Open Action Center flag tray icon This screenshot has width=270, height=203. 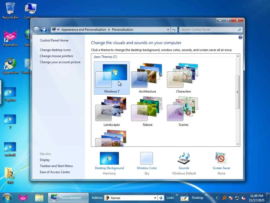coord(231,198)
